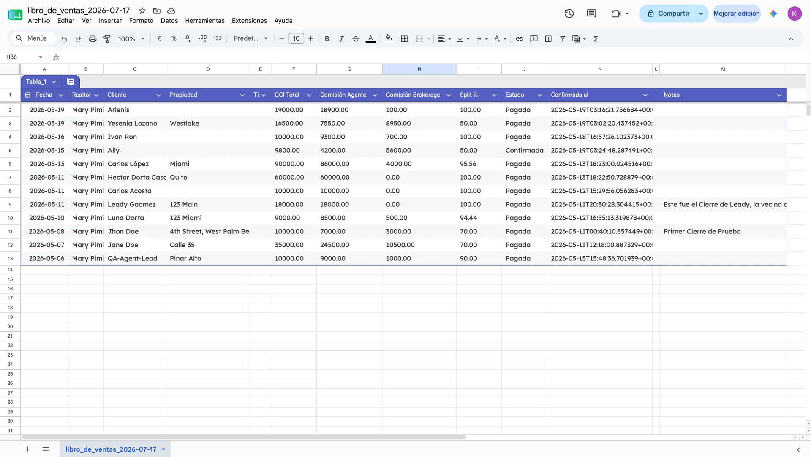Open the font family Predet dropdown
The image size is (811, 457).
click(x=250, y=38)
